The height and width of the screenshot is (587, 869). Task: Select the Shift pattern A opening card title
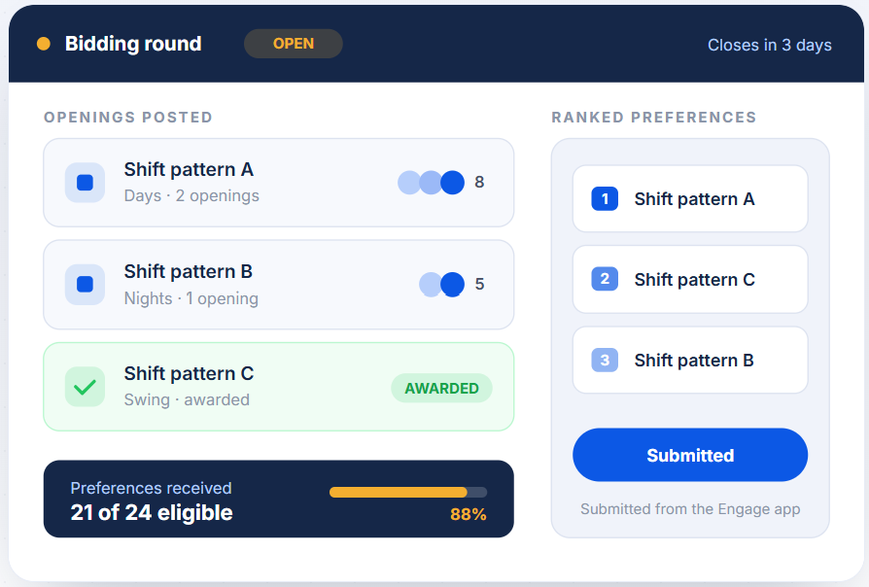[189, 170]
